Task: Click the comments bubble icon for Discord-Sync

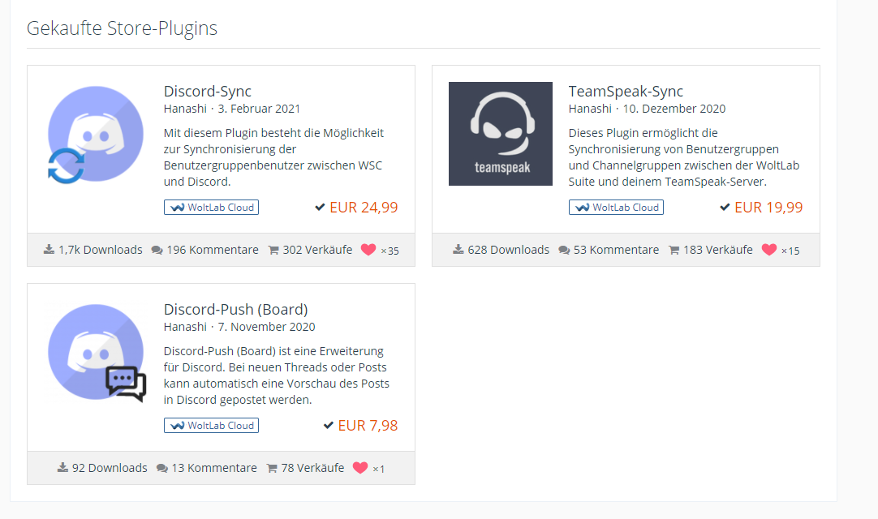Action: click(157, 250)
